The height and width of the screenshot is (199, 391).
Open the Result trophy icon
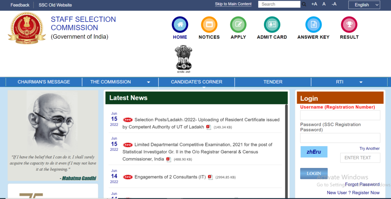coord(349,24)
